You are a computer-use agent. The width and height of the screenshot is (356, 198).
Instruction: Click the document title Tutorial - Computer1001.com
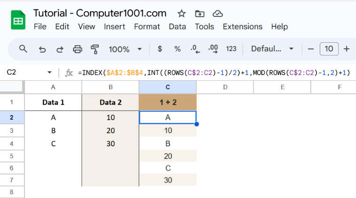[x=100, y=13]
